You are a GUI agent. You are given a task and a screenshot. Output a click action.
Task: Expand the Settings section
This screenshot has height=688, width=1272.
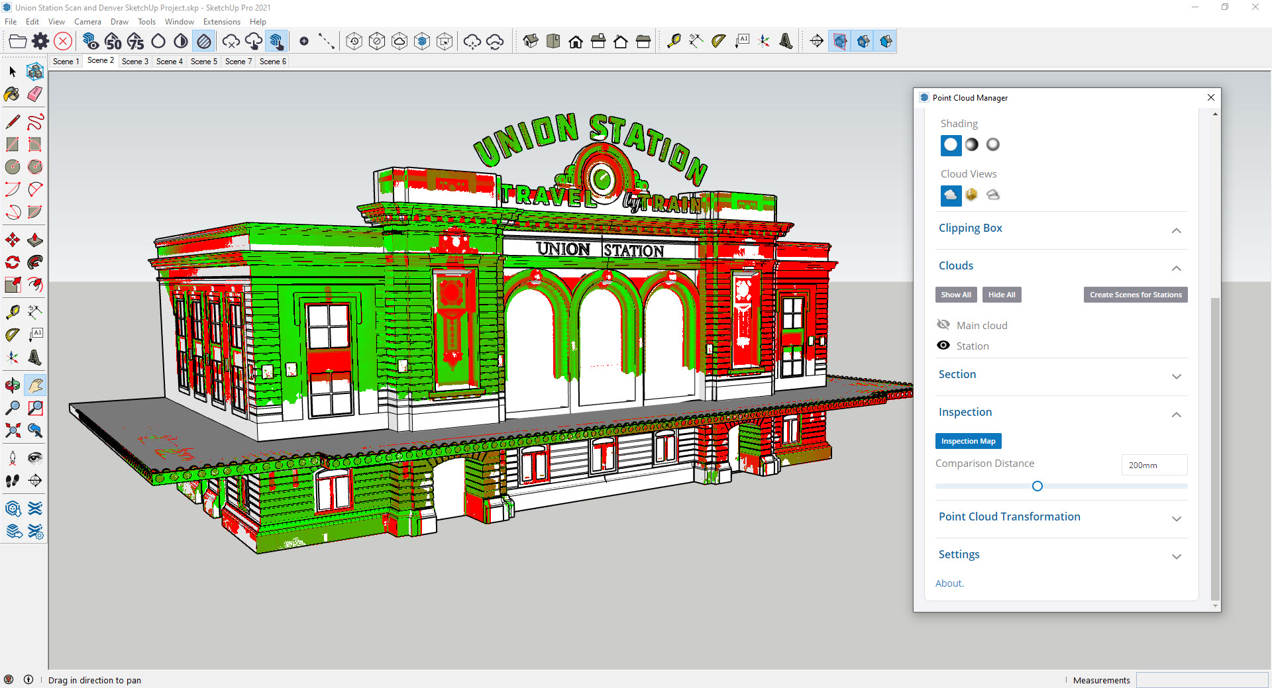[x=1177, y=557]
